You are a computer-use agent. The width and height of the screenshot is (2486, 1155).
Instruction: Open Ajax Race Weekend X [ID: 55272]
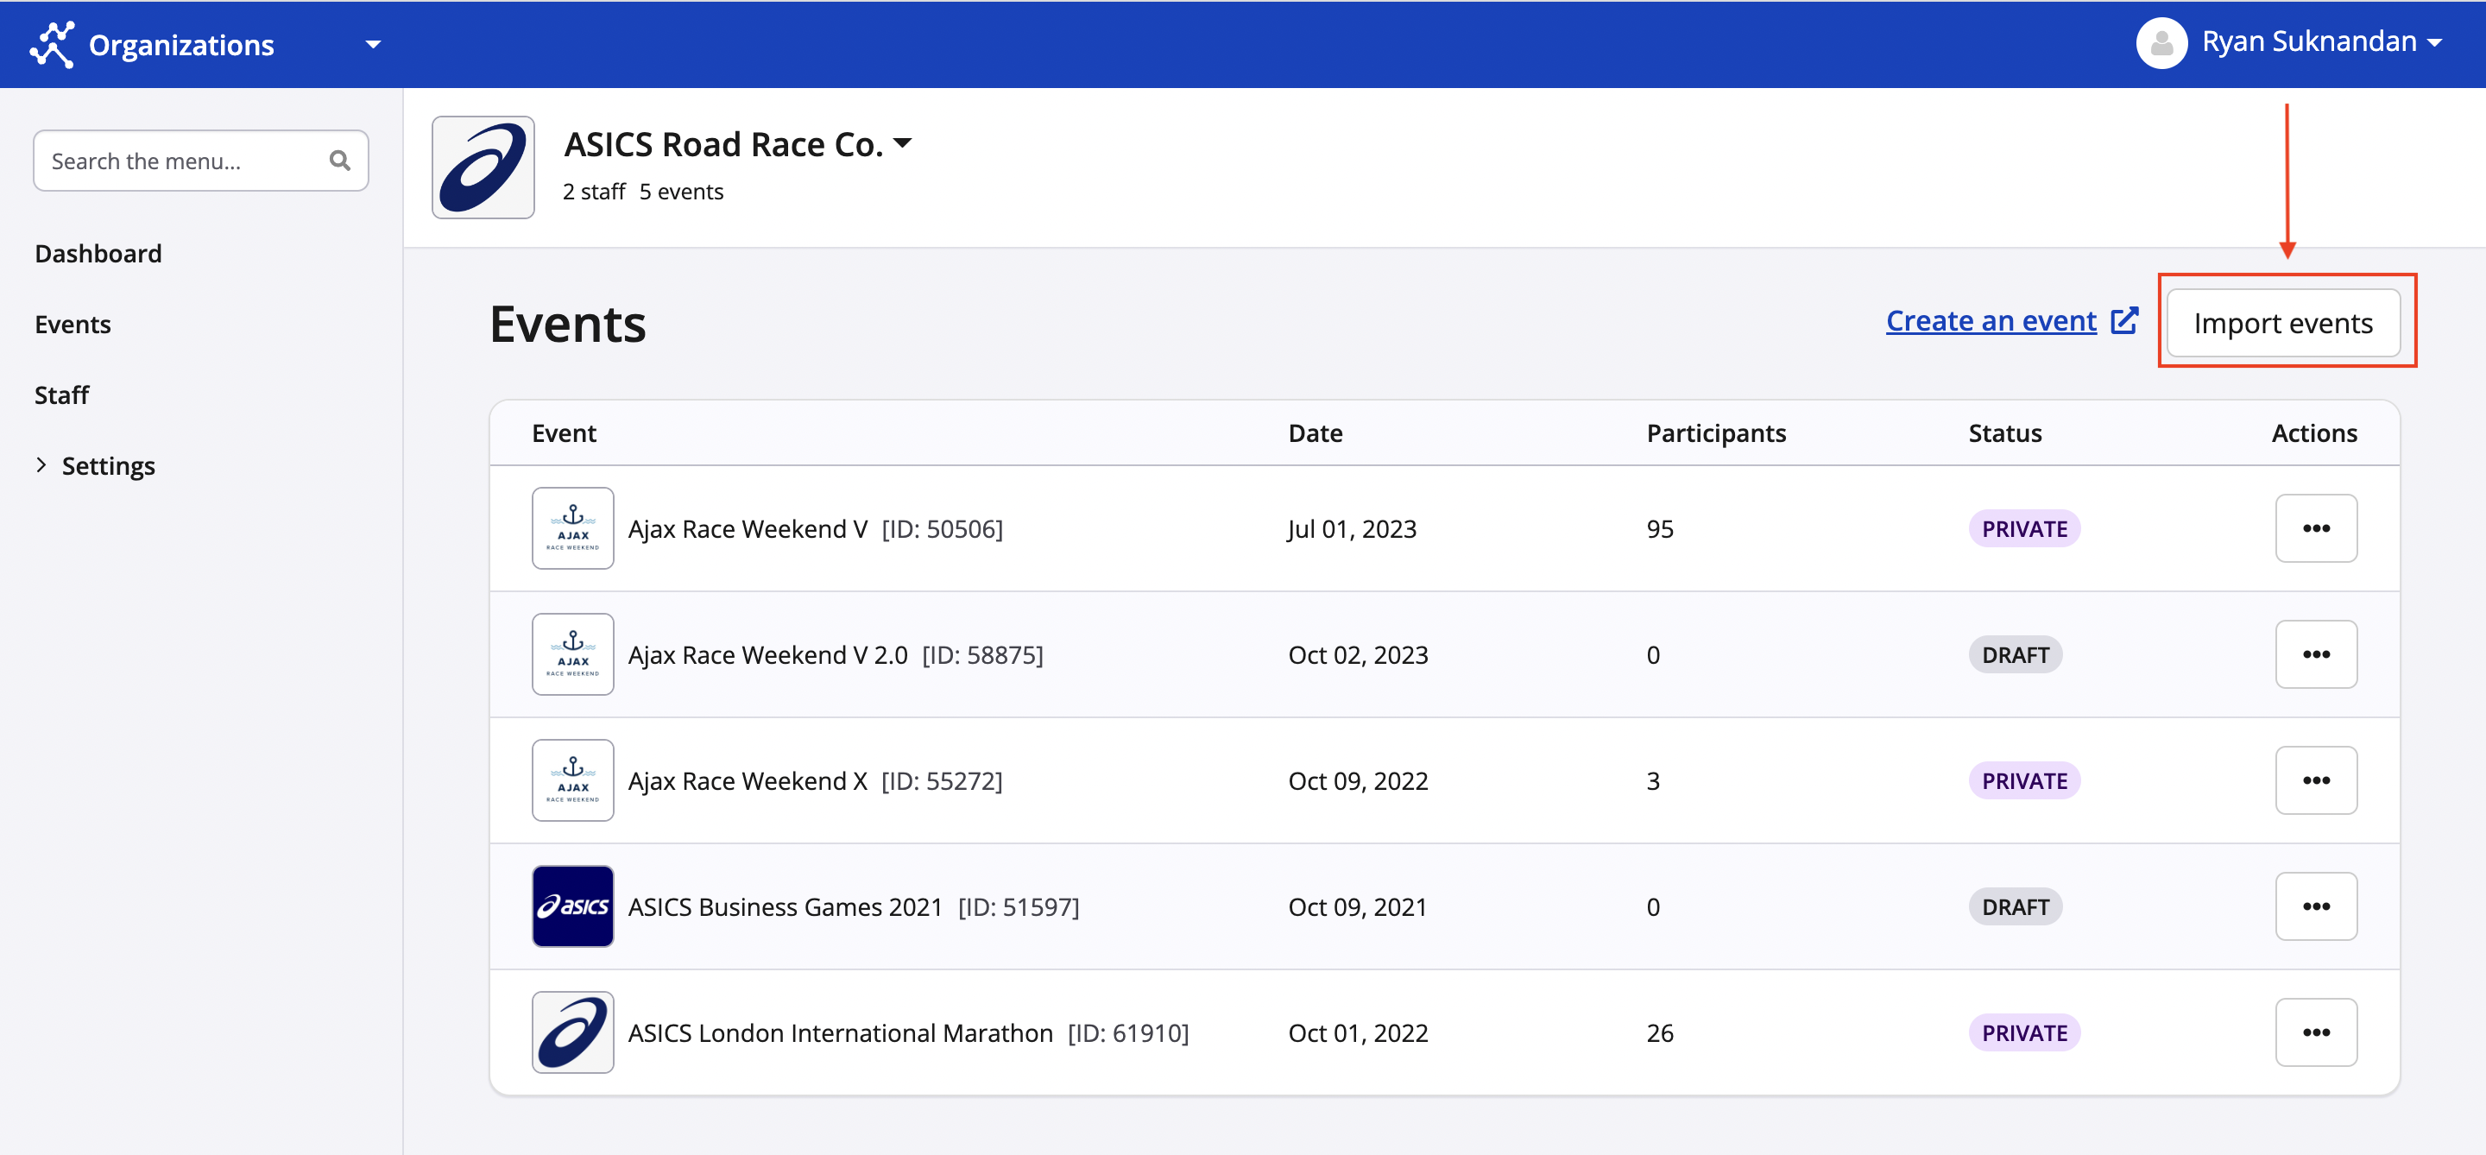pos(816,780)
